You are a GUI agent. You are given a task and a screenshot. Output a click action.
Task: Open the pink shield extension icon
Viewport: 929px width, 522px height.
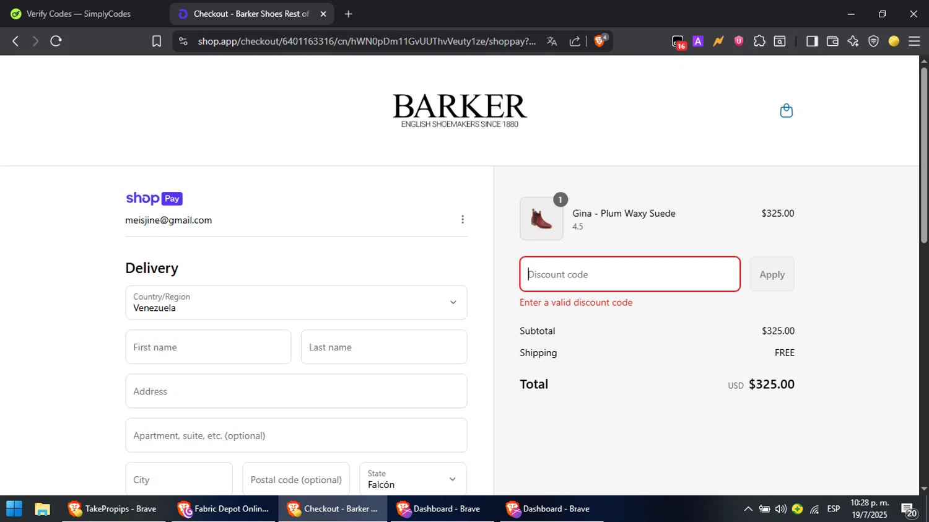click(739, 41)
